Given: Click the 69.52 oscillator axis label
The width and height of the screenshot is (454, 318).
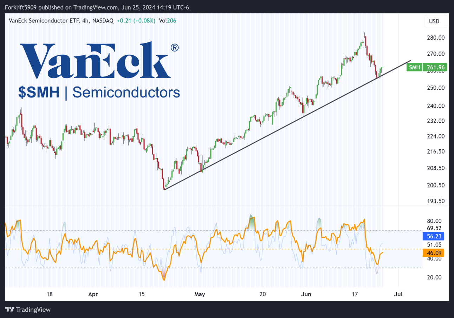Looking at the screenshot, I should (x=434, y=228).
